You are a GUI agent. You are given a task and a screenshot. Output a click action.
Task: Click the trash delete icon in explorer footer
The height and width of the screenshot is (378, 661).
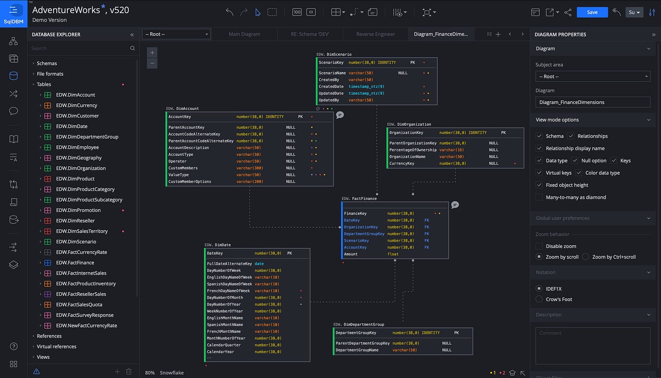pos(128,372)
